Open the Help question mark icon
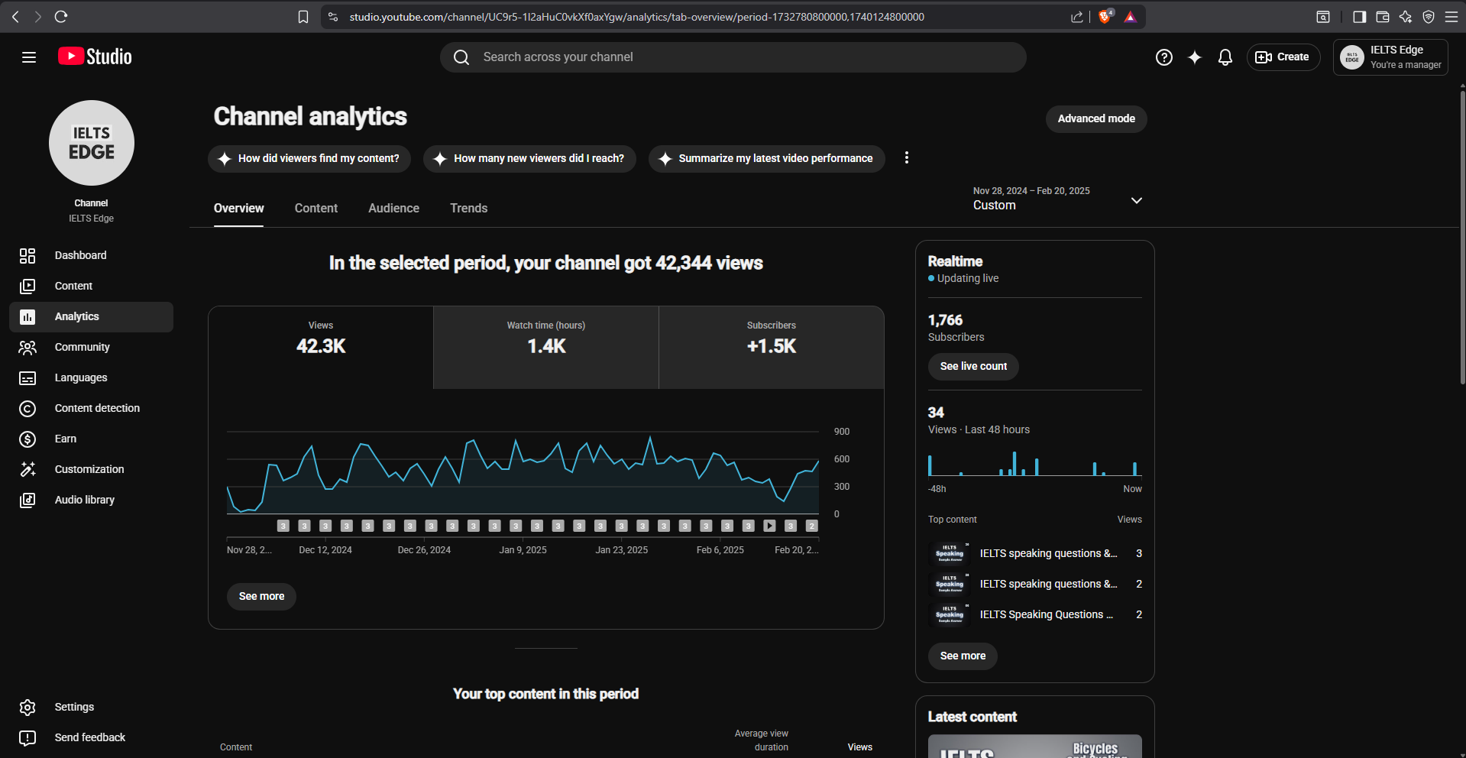Image resolution: width=1466 pixels, height=758 pixels. click(x=1163, y=57)
